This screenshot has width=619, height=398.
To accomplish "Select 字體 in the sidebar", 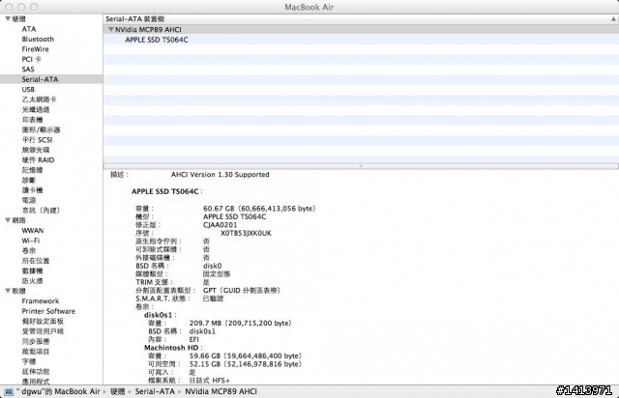I will coord(29,361).
